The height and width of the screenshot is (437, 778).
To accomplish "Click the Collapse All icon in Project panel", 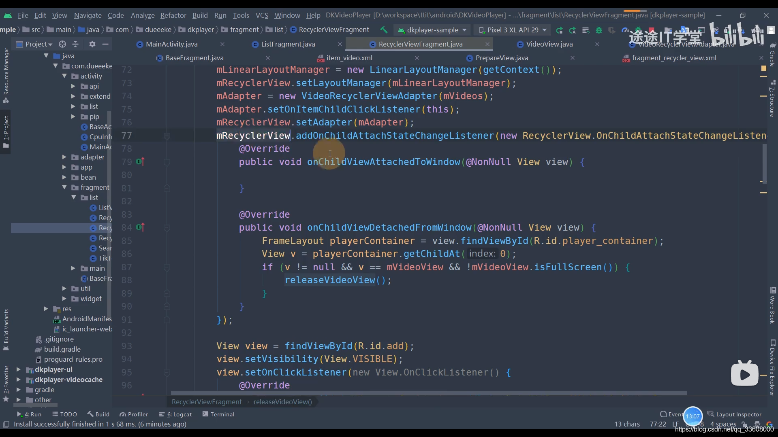I will (75, 44).
